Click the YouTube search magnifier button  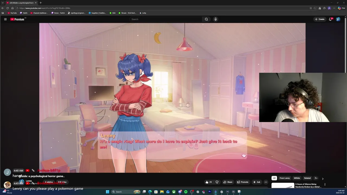click(206, 19)
